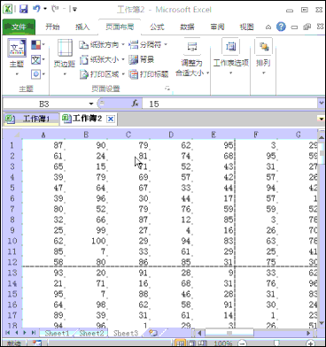
Task: Close the 工作簿2 workbook tab
Action: (111, 119)
